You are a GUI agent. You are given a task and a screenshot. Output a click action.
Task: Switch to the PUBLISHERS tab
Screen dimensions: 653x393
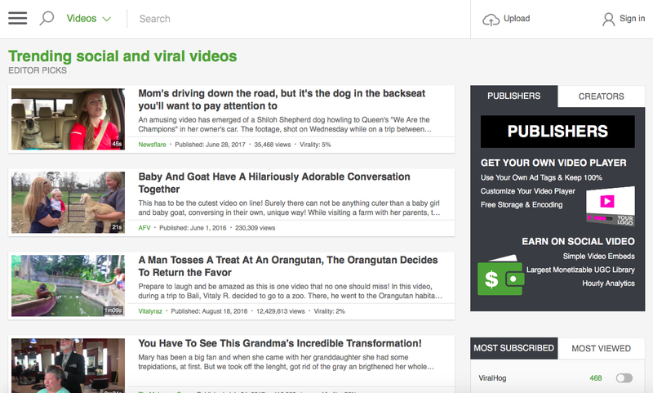click(514, 96)
